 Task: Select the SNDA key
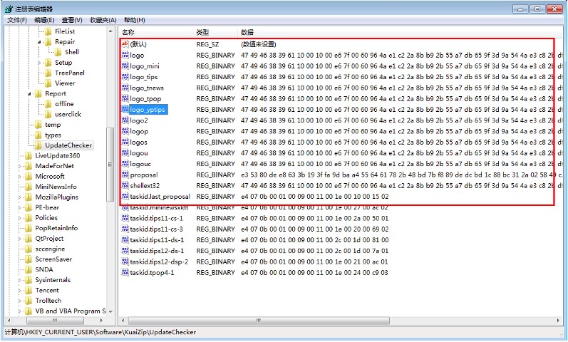pos(44,269)
